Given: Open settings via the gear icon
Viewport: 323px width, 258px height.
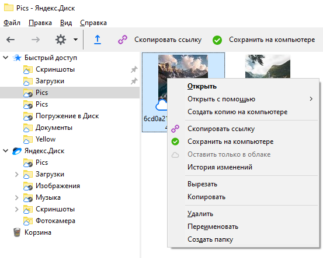Looking at the screenshot, I should pyautogui.click(x=61, y=40).
